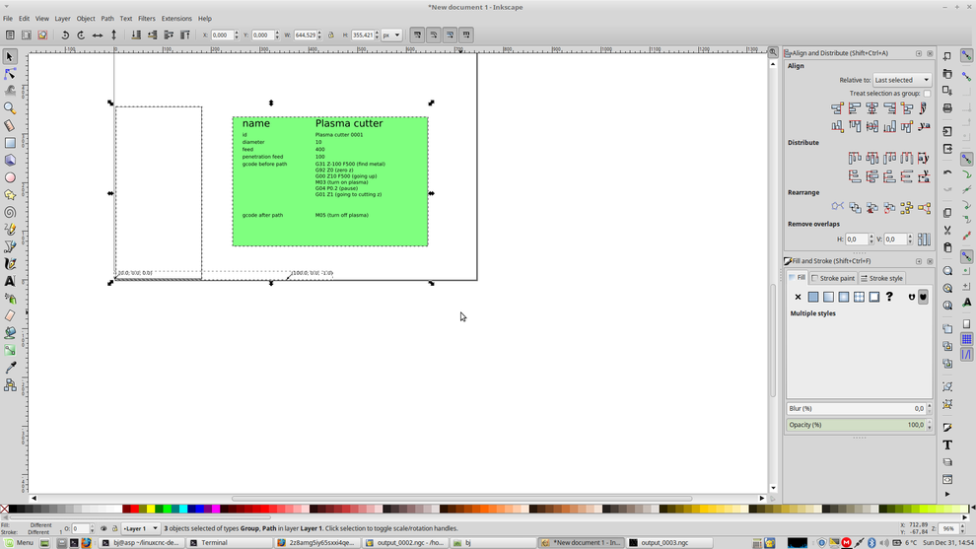The width and height of the screenshot is (976, 549).
Task: Toggle current layer visibility eye icon
Action: (104, 529)
